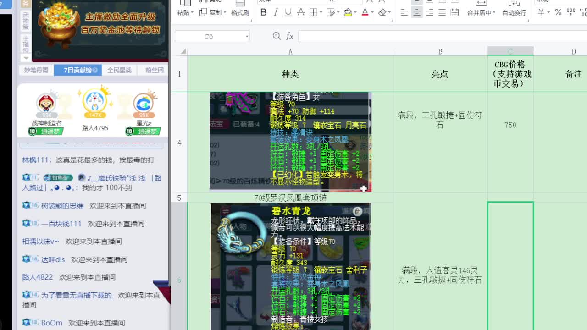Select row 4 header
The width and height of the screenshot is (587, 330).
pyautogui.click(x=179, y=143)
